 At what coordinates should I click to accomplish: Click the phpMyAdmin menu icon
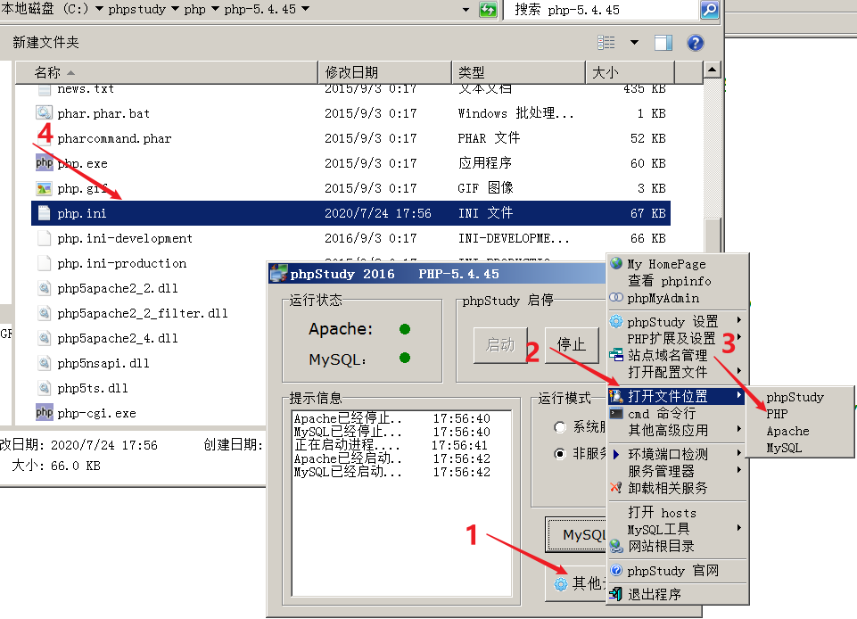[x=616, y=298]
